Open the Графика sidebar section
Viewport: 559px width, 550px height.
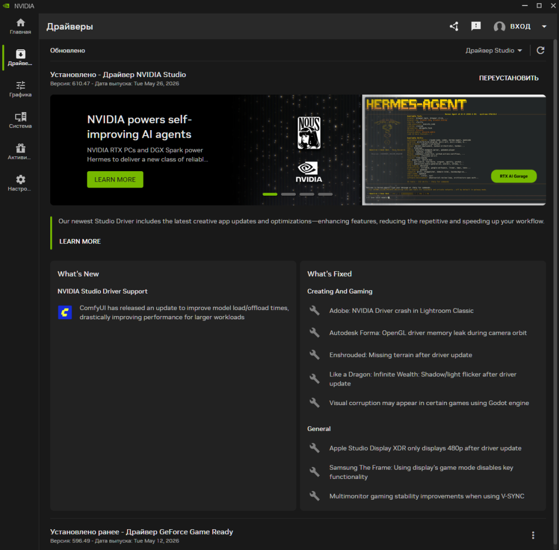pyautogui.click(x=20, y=89)
